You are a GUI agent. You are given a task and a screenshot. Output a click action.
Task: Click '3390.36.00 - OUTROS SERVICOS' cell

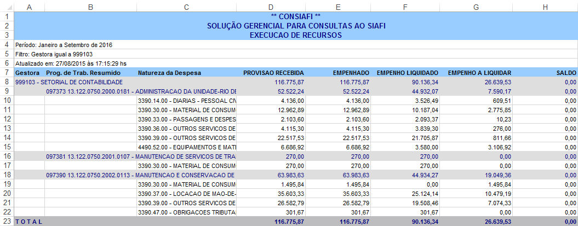click(x=186, y=128)
